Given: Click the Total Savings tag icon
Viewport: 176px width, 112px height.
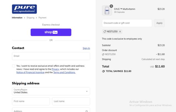Looking at the screenshot, I should tap(103, 71).
